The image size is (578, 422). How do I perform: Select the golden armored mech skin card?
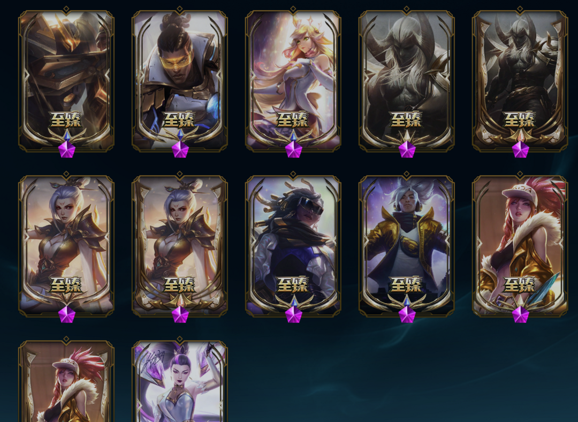[x=66, y=80]
